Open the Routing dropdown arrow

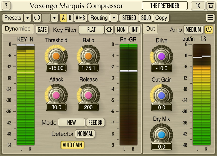pos(114,18)
